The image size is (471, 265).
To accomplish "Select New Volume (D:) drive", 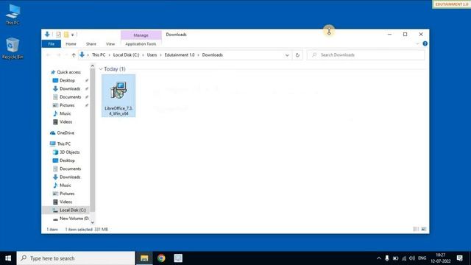I will [x=74, y=219].
